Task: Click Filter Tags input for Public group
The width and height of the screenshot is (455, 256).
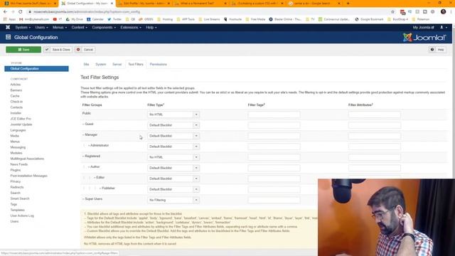Action: click(274, 114)
